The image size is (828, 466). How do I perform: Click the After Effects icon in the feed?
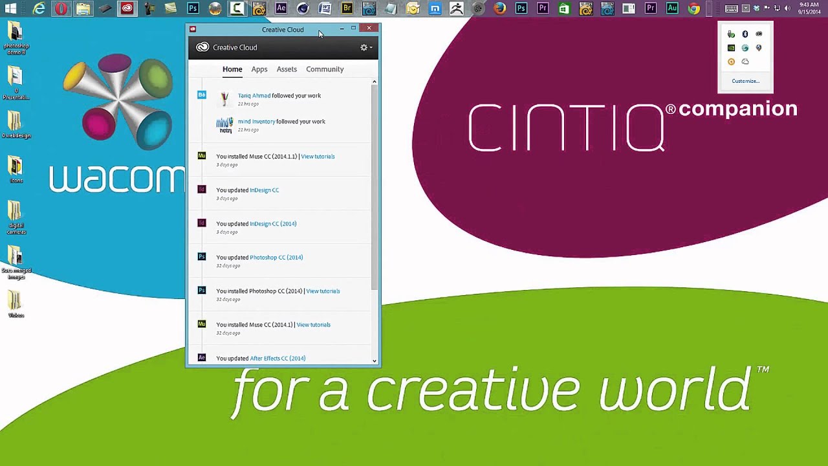point(202,357)
